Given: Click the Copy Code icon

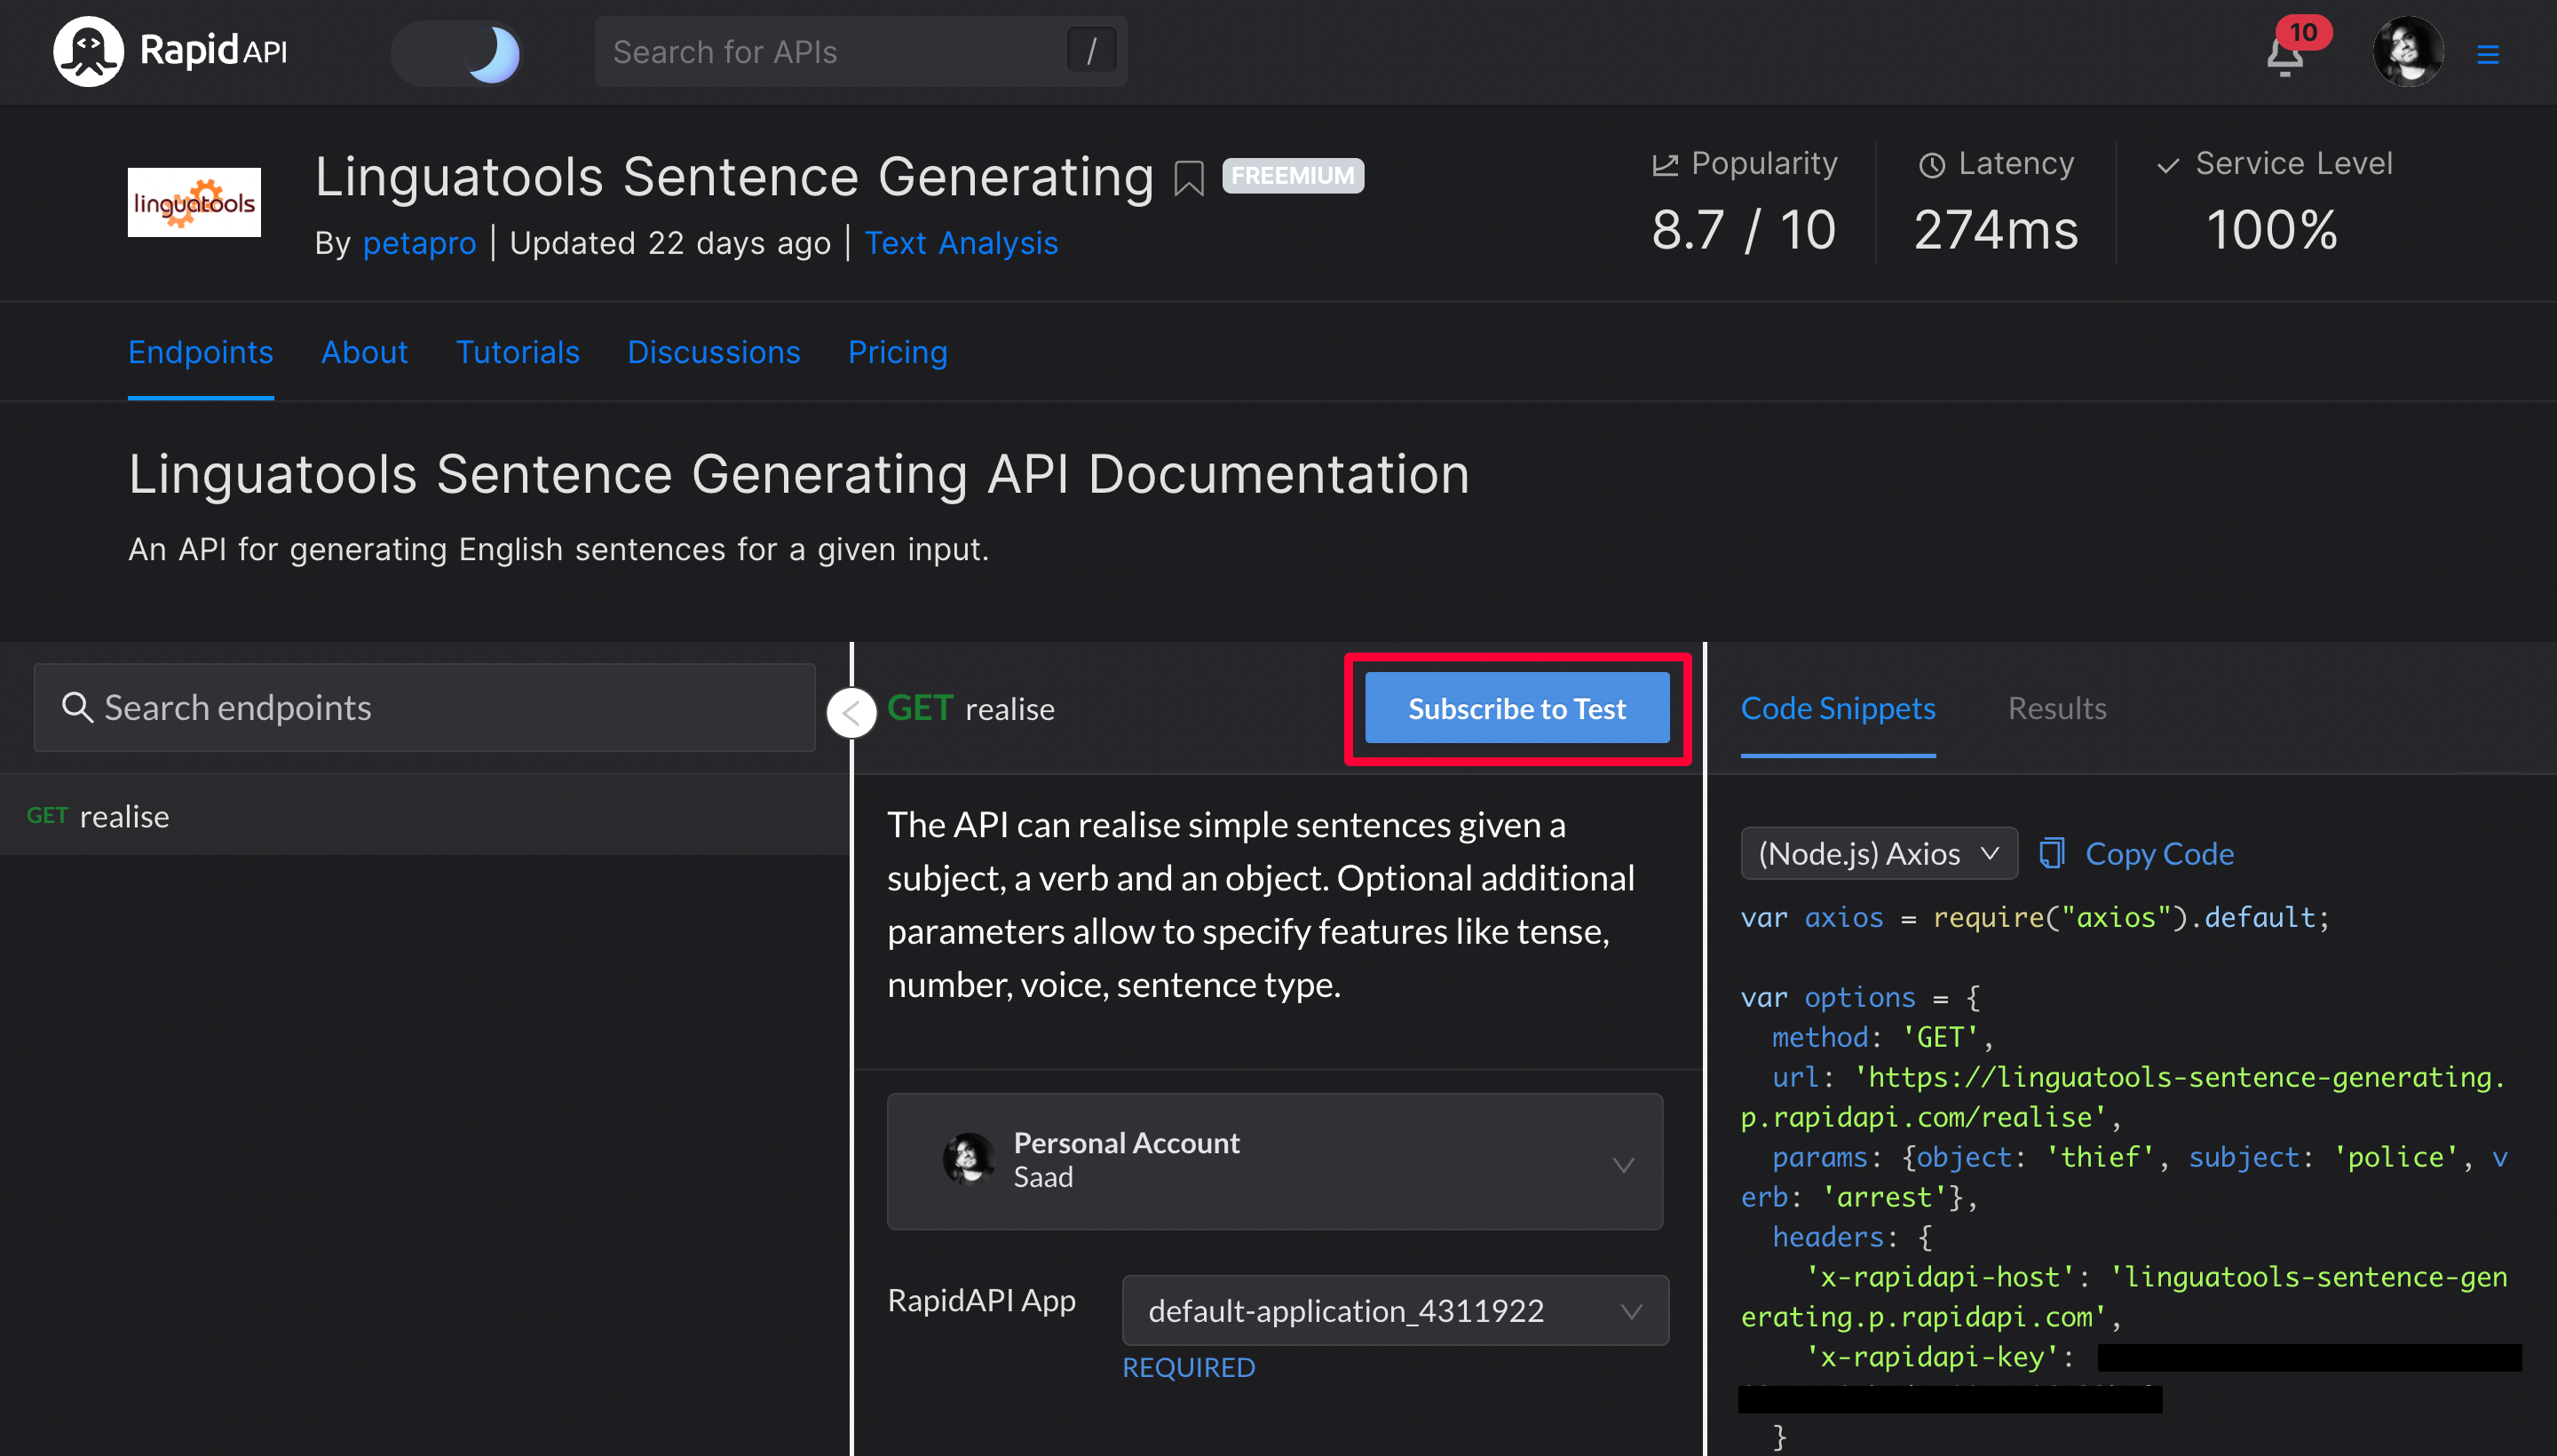Looking at the screenshot, I should tap(2051, 853).
